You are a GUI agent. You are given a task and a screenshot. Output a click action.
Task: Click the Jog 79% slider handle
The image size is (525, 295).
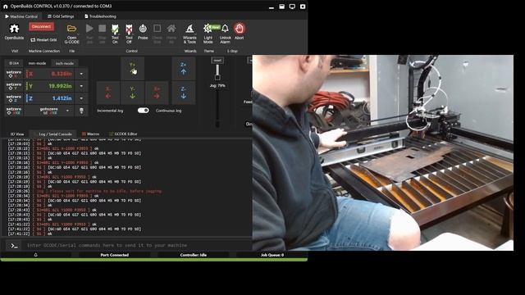coord(217,78)
